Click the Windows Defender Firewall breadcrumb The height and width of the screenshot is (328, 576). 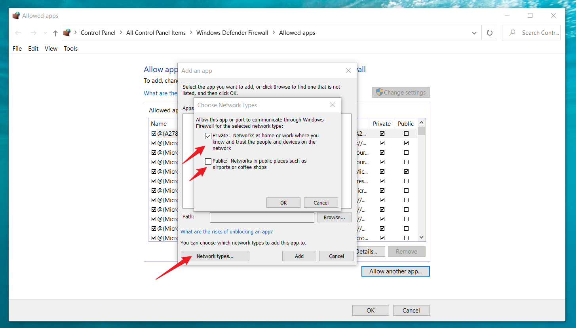pyautogui.click(x=232, y=33)
